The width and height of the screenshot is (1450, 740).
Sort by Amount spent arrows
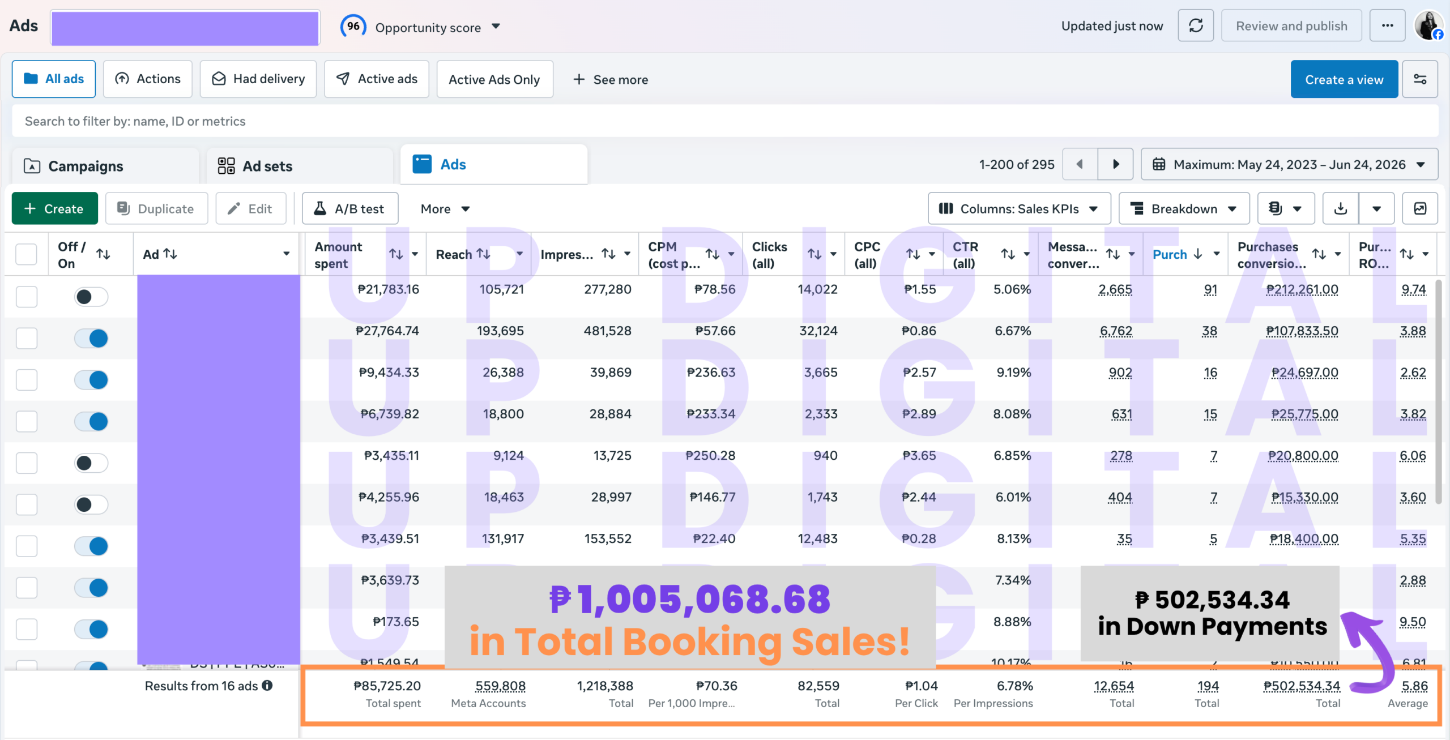[x=396, y=254]
